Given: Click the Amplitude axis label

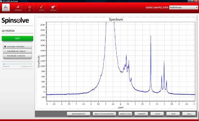Looking at the screenshot, I should pos(39,61).
